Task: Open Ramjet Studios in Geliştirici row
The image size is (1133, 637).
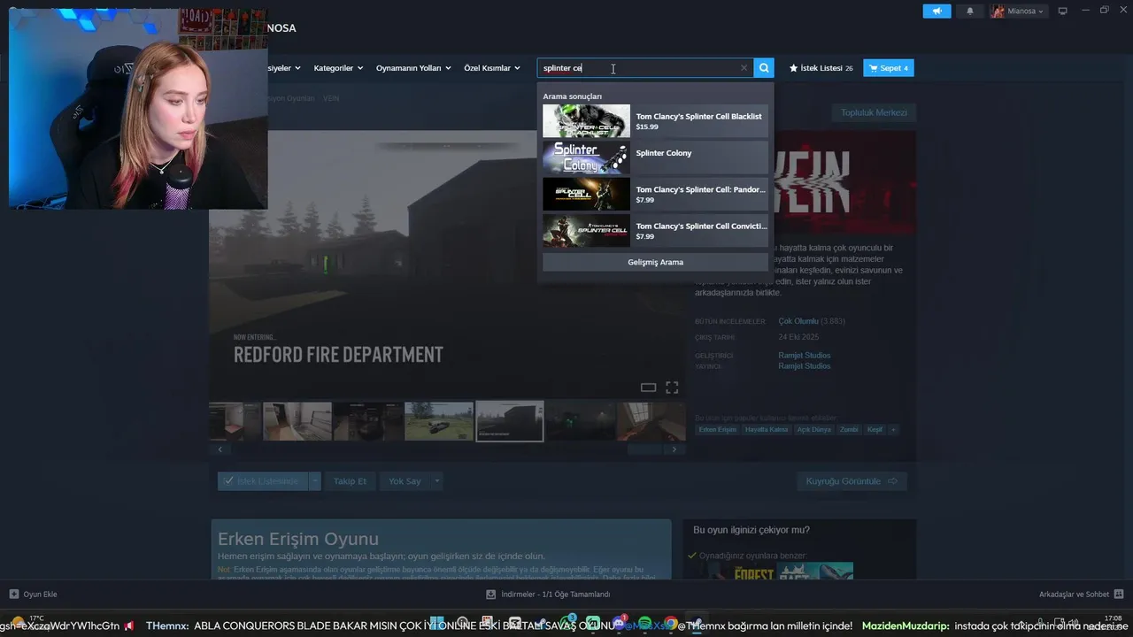Action: (805, 356)
